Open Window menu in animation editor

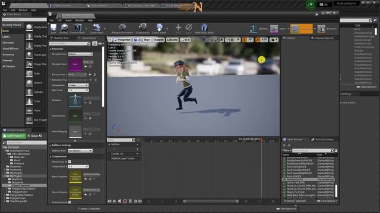pos(80,21)
